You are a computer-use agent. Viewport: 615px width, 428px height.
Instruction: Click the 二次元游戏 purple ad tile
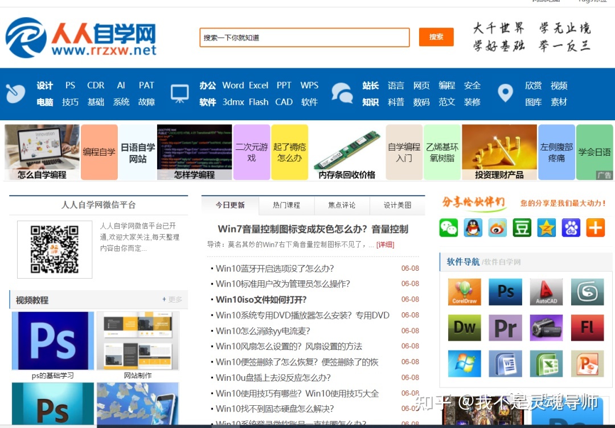(x=252, y=152)
